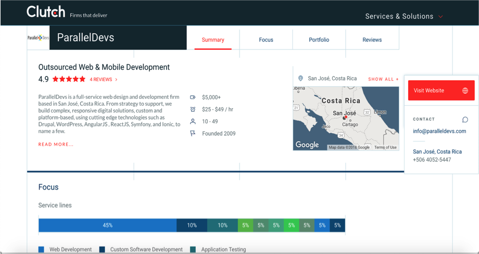
Task: Click the teal 10% bar segment
Action: [x=223, y=225]
